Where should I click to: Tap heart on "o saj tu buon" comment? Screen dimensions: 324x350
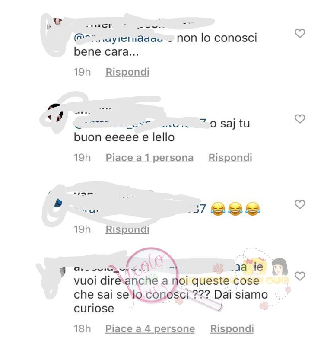click(300, 118)
